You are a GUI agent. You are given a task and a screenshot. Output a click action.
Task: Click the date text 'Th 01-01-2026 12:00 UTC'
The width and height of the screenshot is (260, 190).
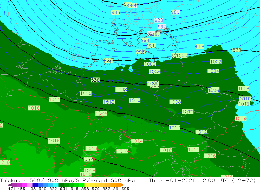[189, 180]
